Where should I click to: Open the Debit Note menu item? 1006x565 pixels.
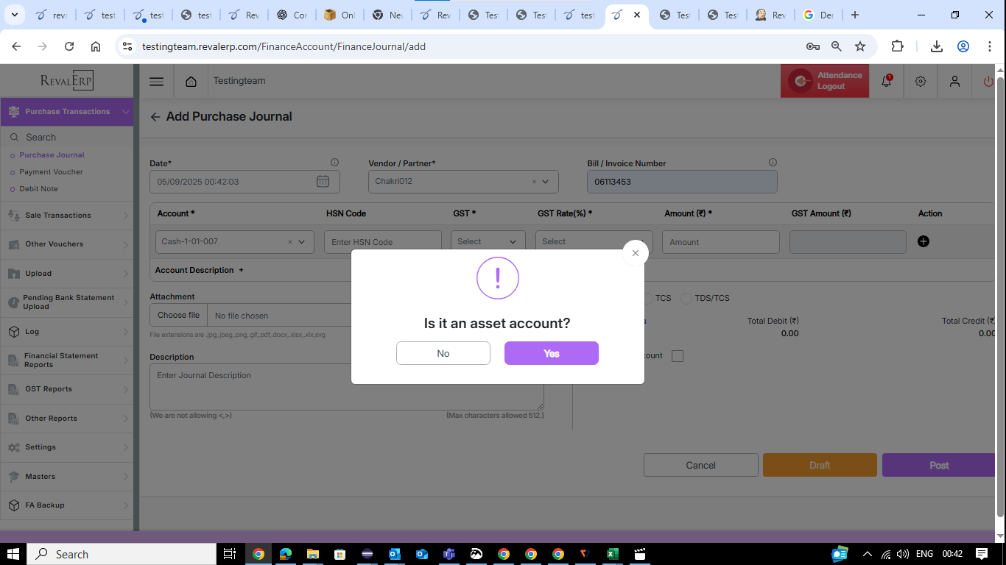(x=38, y=189)
